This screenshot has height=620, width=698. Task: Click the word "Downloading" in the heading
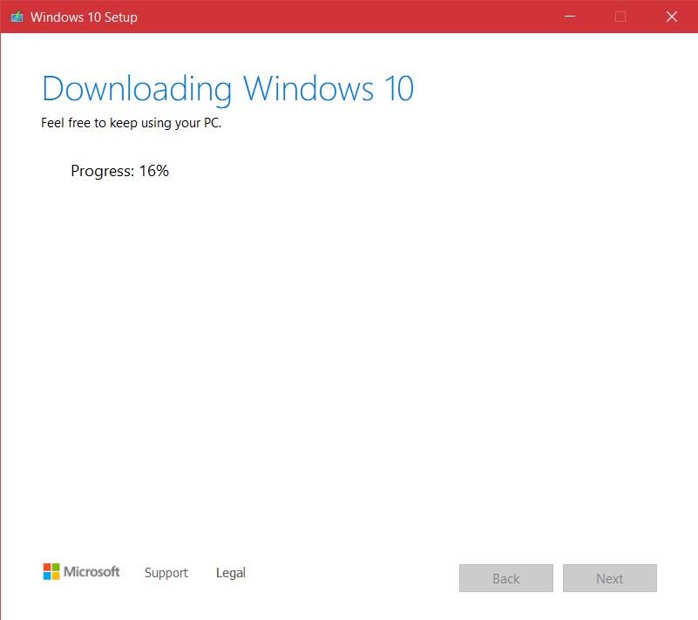(137, 90)
